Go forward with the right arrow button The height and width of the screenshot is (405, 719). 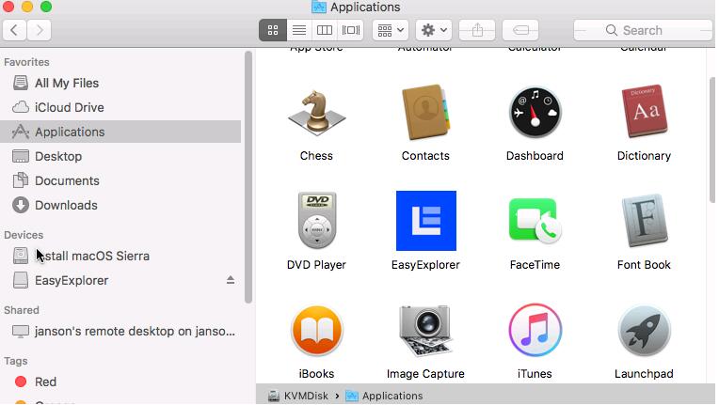tap(39, 30)
